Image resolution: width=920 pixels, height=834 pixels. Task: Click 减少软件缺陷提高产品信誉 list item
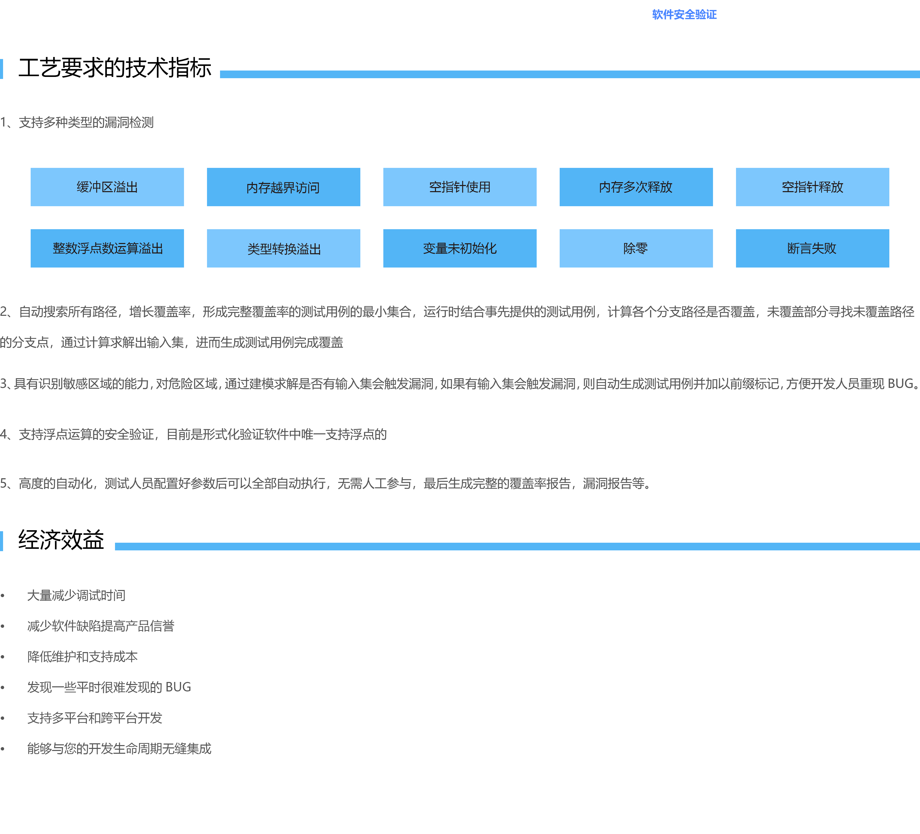click(100, 626)
